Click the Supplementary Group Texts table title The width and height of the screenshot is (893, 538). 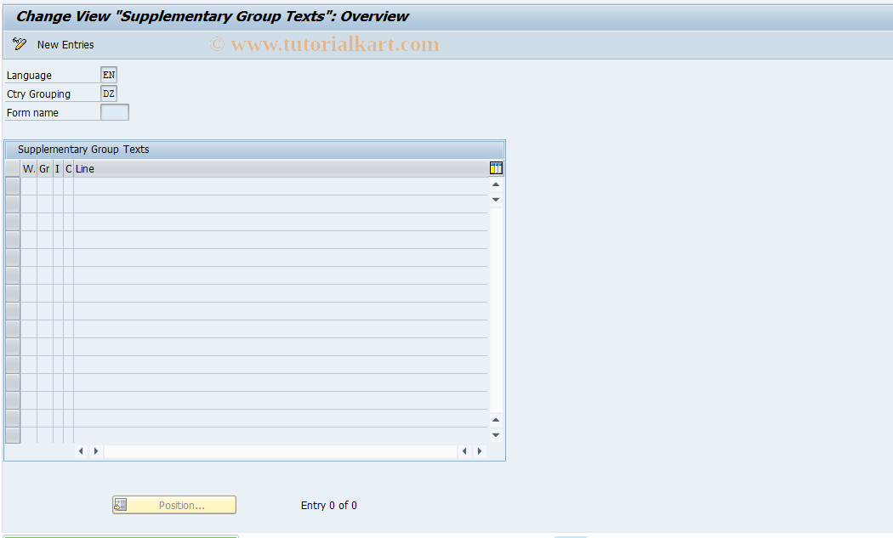point(83,149)
